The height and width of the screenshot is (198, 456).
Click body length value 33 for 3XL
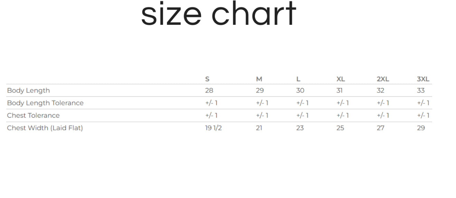coord(421,90)
